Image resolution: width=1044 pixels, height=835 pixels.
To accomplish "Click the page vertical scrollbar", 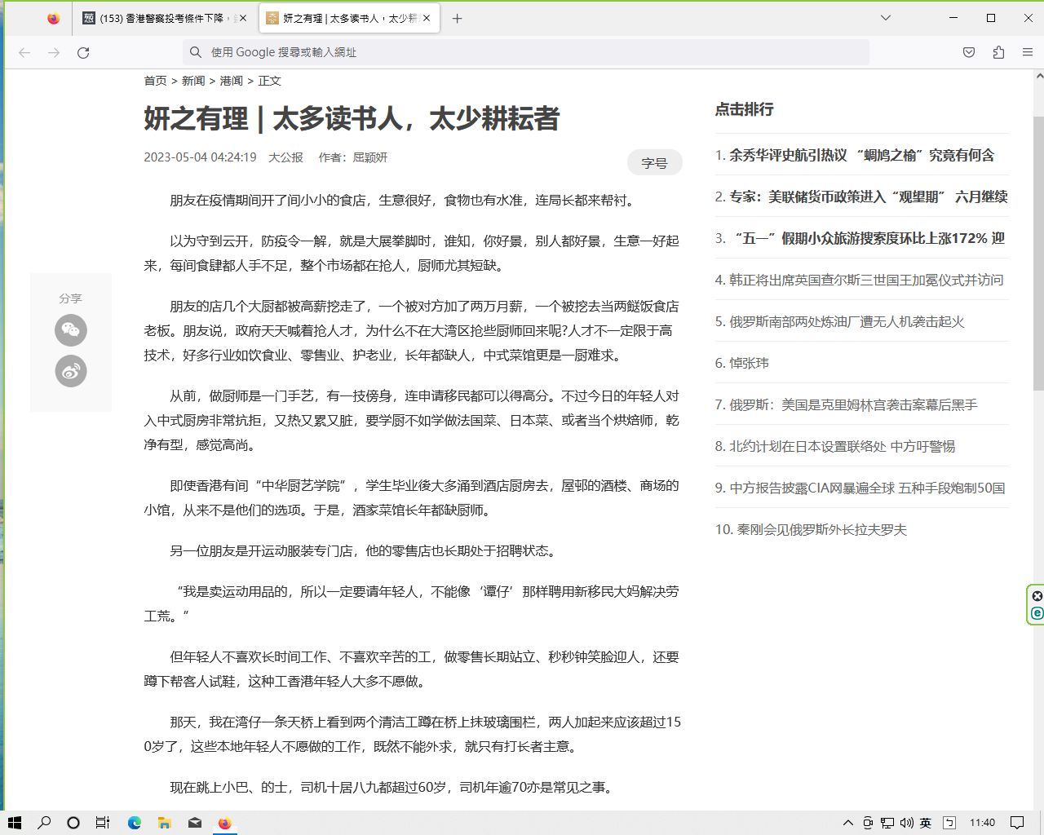I will pos(1038,440).
